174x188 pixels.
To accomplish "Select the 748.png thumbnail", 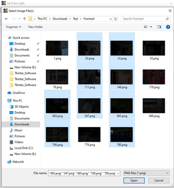I will tap(57, 135).
